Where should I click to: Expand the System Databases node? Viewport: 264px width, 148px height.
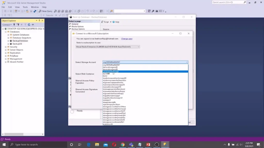[8, 35]
